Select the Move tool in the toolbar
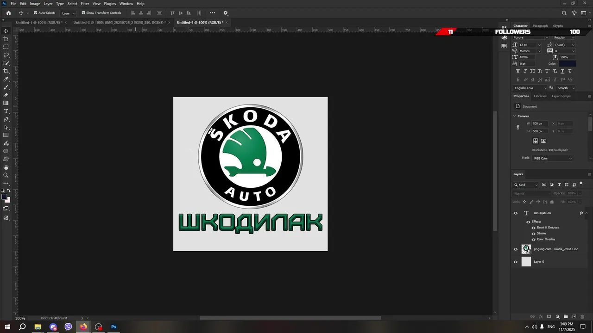Viewport: 593px width, 333px height. 6,31
